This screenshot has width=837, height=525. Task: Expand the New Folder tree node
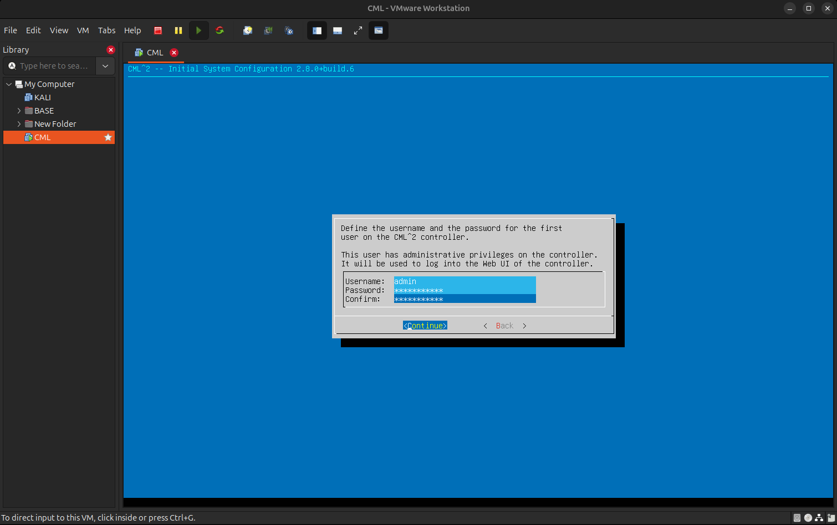coord(19,124)
